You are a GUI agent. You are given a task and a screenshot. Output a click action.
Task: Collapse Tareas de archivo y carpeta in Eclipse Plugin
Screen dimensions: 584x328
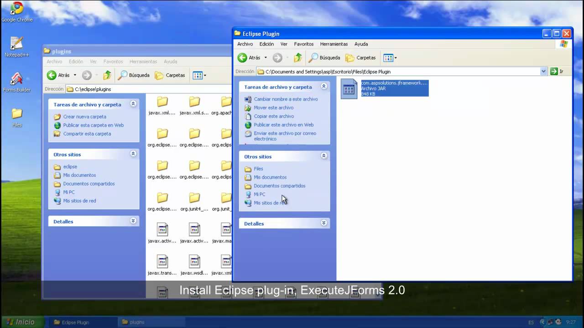(x=323, y=87)
